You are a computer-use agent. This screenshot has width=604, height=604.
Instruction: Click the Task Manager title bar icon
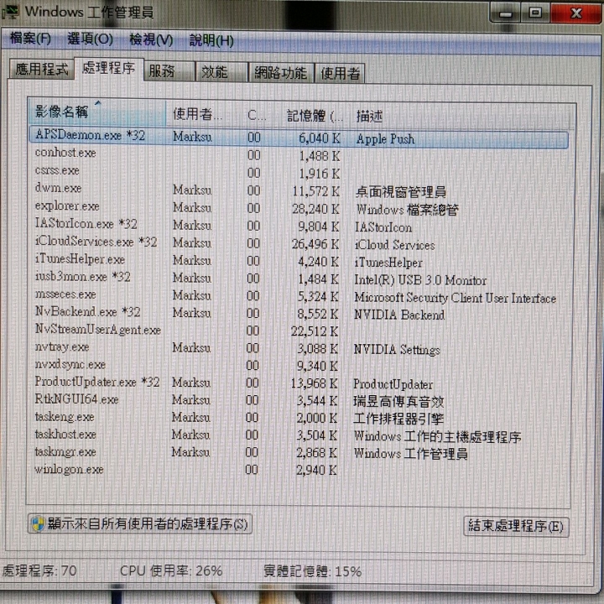coord(11,12)
